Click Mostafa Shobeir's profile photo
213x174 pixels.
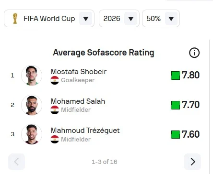click(x=32, y=76)
